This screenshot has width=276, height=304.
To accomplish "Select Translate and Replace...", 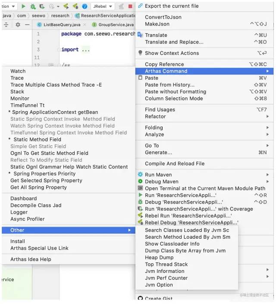I will click(x=174, y=42).
